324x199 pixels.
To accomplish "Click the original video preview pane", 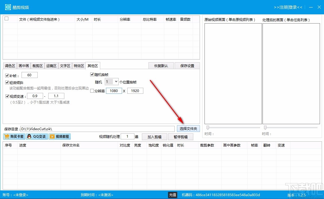I will (233, 74).
